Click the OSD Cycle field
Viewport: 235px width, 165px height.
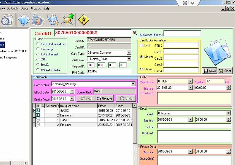(x=215, y=81)
